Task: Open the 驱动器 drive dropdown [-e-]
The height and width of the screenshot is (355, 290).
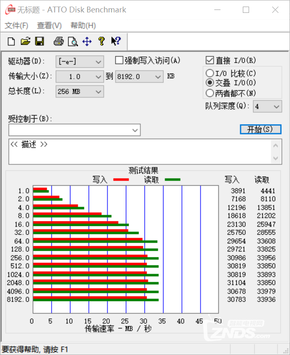Action: [80, 62]
